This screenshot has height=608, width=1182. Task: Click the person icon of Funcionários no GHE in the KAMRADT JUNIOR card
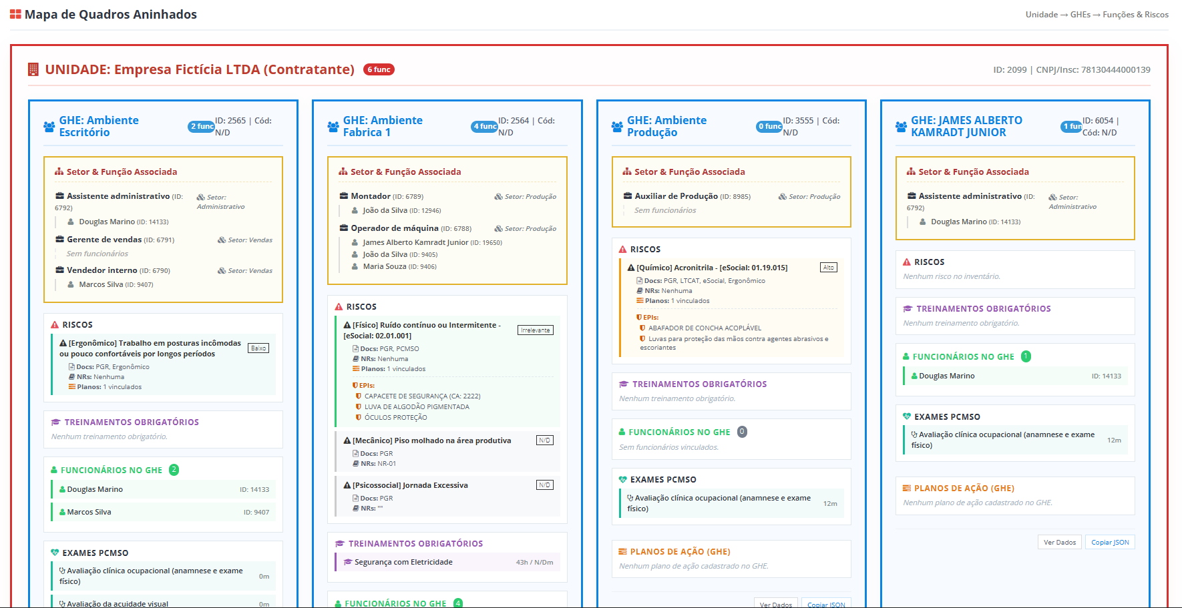pyautogui.click(x=906, y=356)
